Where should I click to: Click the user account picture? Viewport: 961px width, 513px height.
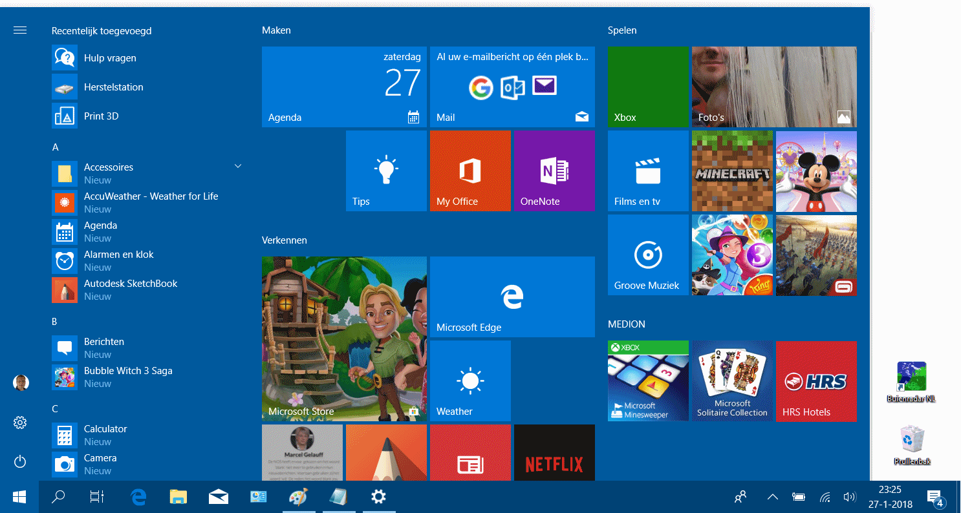(x=21, y=382)
